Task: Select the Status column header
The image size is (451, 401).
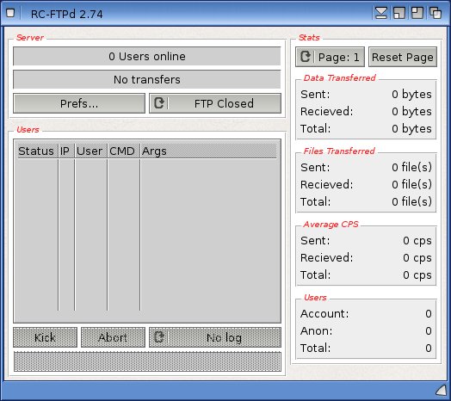Action: [36, 151]
